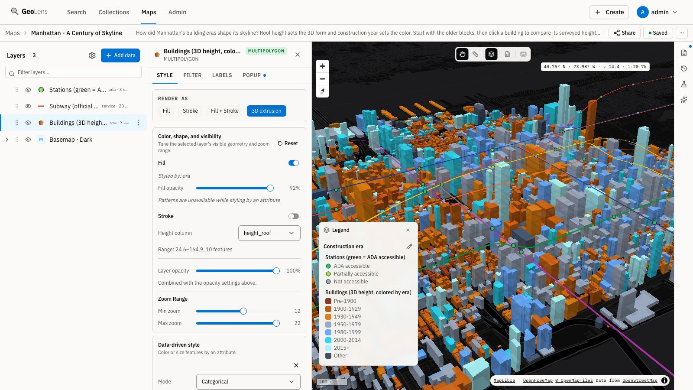
Task: Set render mode to Stroke
Action: pyautogui.click(x=190, y=111)
